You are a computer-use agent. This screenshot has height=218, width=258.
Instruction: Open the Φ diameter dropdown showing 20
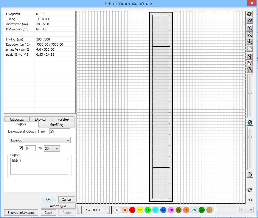(x=52, y=148)
